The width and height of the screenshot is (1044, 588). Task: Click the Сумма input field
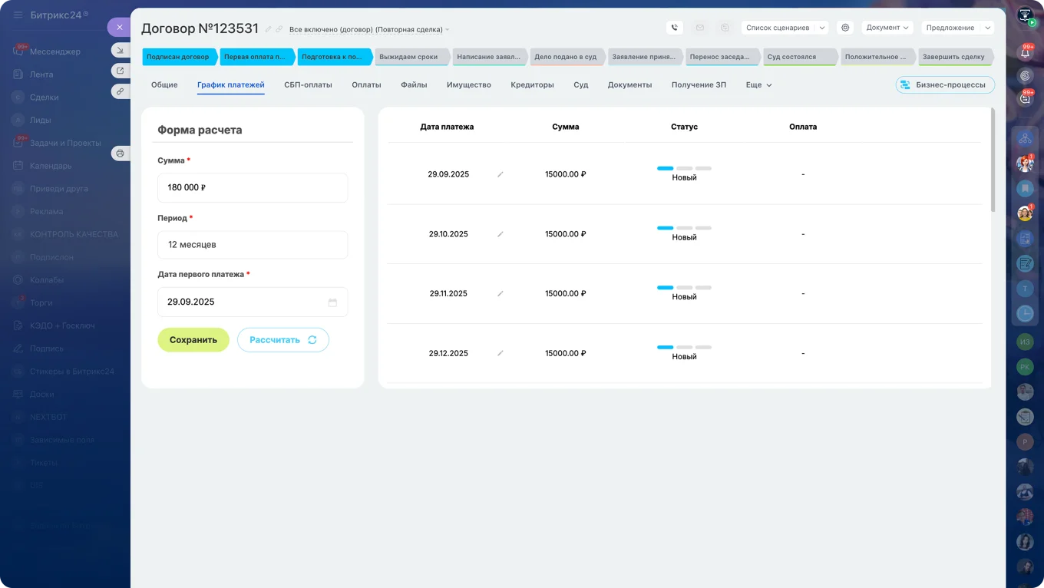[x=253, y=187]
